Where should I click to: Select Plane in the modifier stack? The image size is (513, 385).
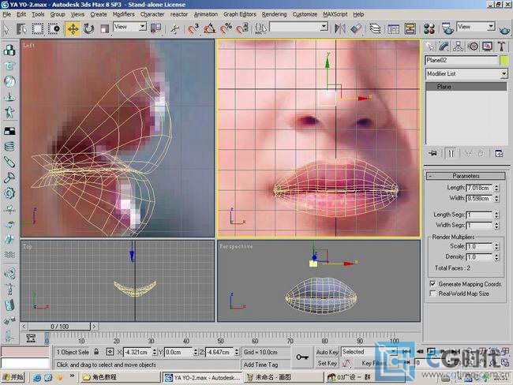click(466, 87)
